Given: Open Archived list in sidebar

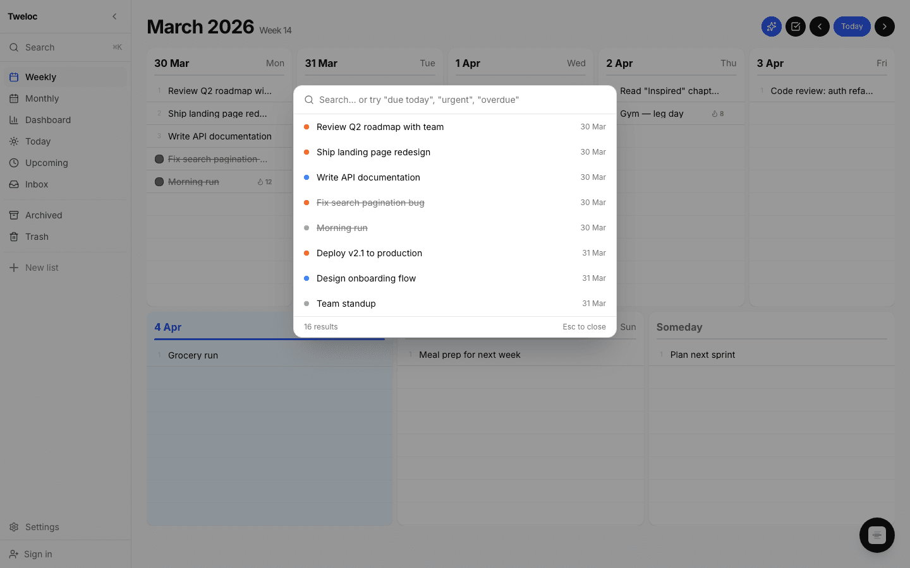Looking at the screenshot, I should pyautogui.click(x=44, y=215).
